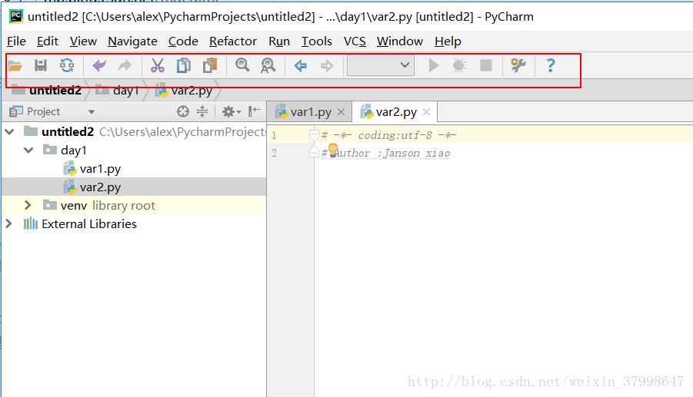693x397 pixels.
Task: Expand the venv library root folder
Action: pos(28,205)
